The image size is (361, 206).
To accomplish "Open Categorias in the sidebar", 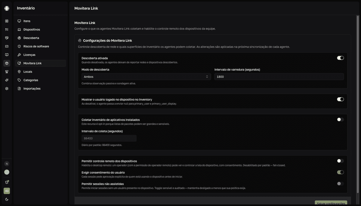I will click(x=40, y=80).
